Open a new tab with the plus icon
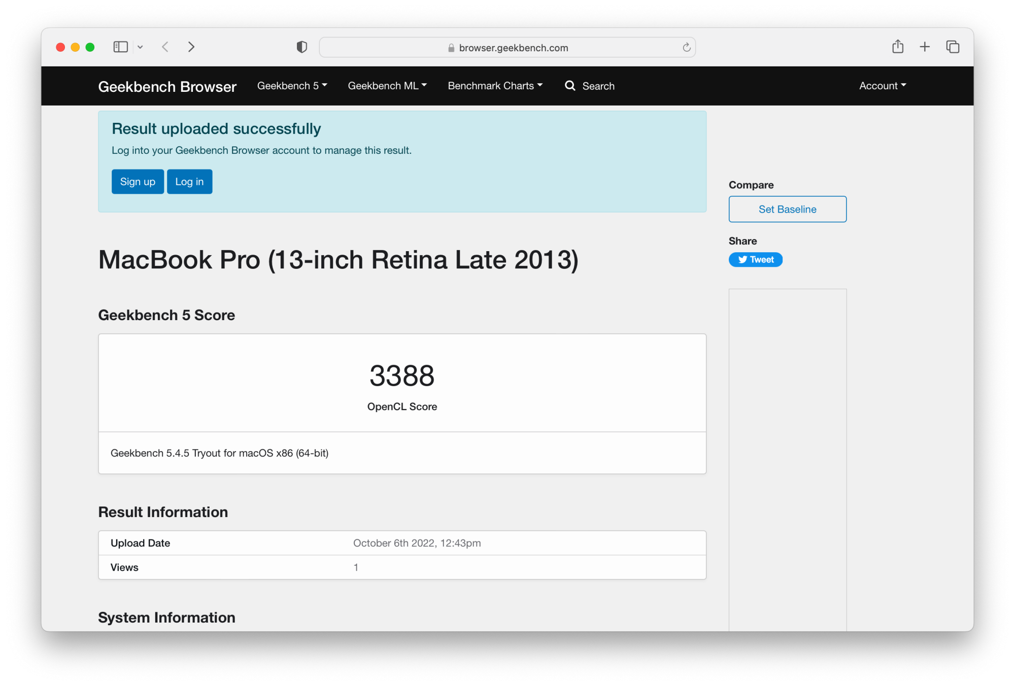 [x=925, y=47]
